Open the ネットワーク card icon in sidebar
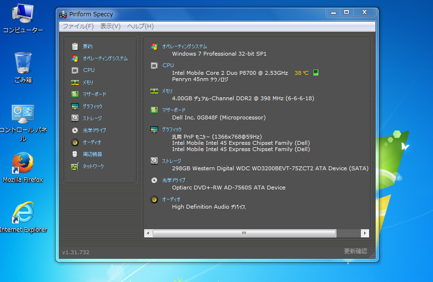 click(x=75, y=166)
